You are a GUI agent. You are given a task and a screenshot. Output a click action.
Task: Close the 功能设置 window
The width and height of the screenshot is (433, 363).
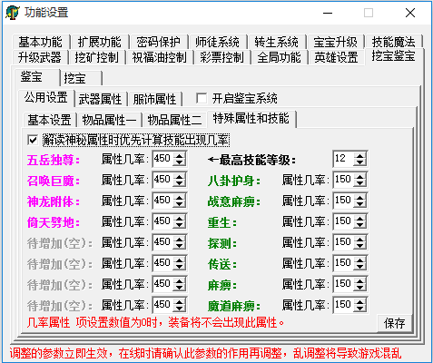410,13
